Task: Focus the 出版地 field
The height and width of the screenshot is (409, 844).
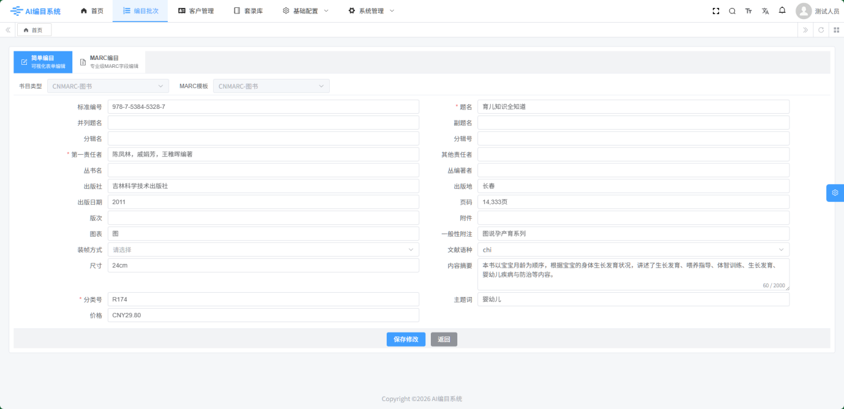Action: [x=633, y=186]
